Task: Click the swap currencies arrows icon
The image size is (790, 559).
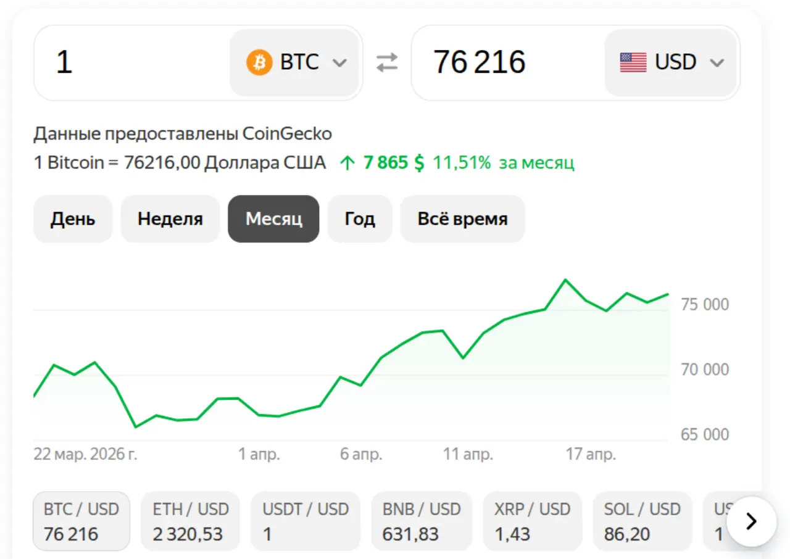Action: [387, 62]
